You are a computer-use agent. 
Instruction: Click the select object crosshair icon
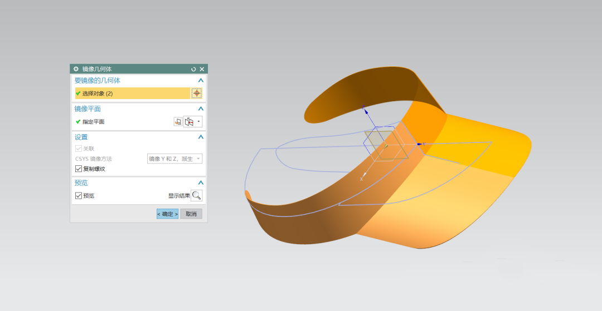pos(197,93)
